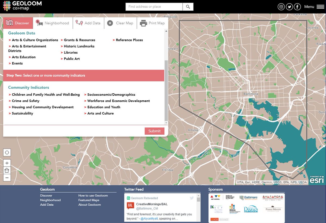Open How to use Geoloom link
Screen dimensions: 326x223
(x=93, y=195)
